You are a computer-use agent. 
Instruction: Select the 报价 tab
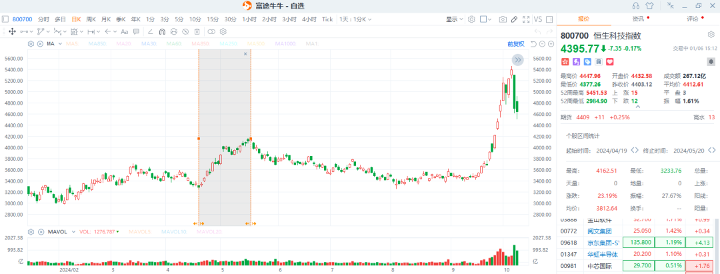(x=583, y=19)
